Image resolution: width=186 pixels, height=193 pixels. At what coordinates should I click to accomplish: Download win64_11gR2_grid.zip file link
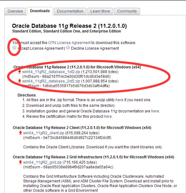coord(42,162)
